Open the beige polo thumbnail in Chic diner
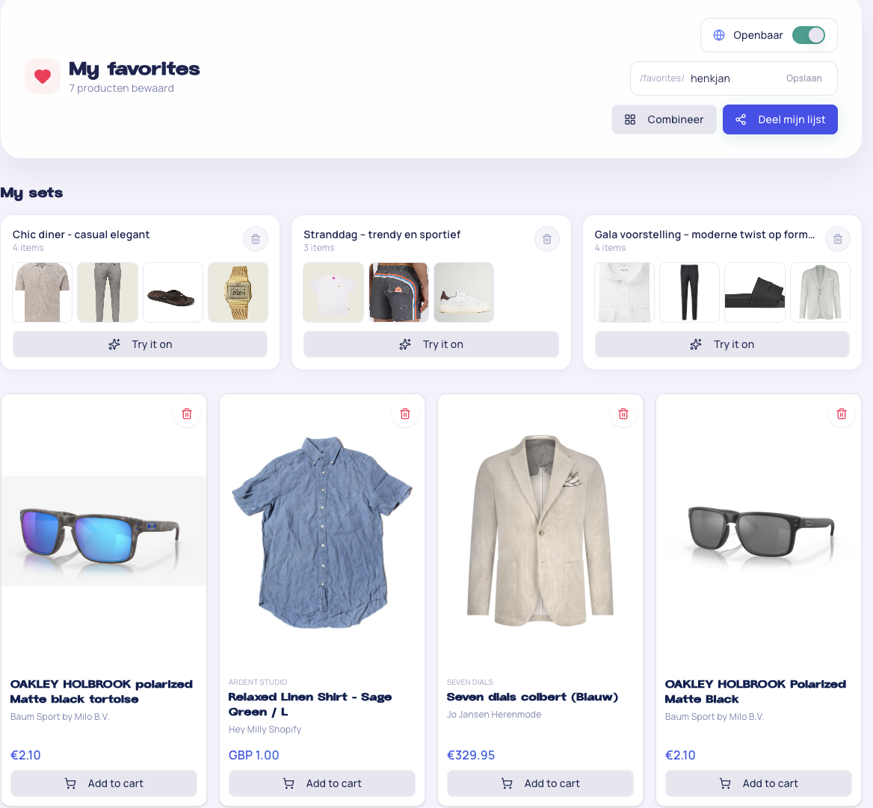The image size is (873, 808). coord(43,293)
